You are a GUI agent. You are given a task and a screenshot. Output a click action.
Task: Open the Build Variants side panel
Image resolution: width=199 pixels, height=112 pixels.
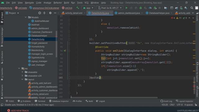point(2,91)
